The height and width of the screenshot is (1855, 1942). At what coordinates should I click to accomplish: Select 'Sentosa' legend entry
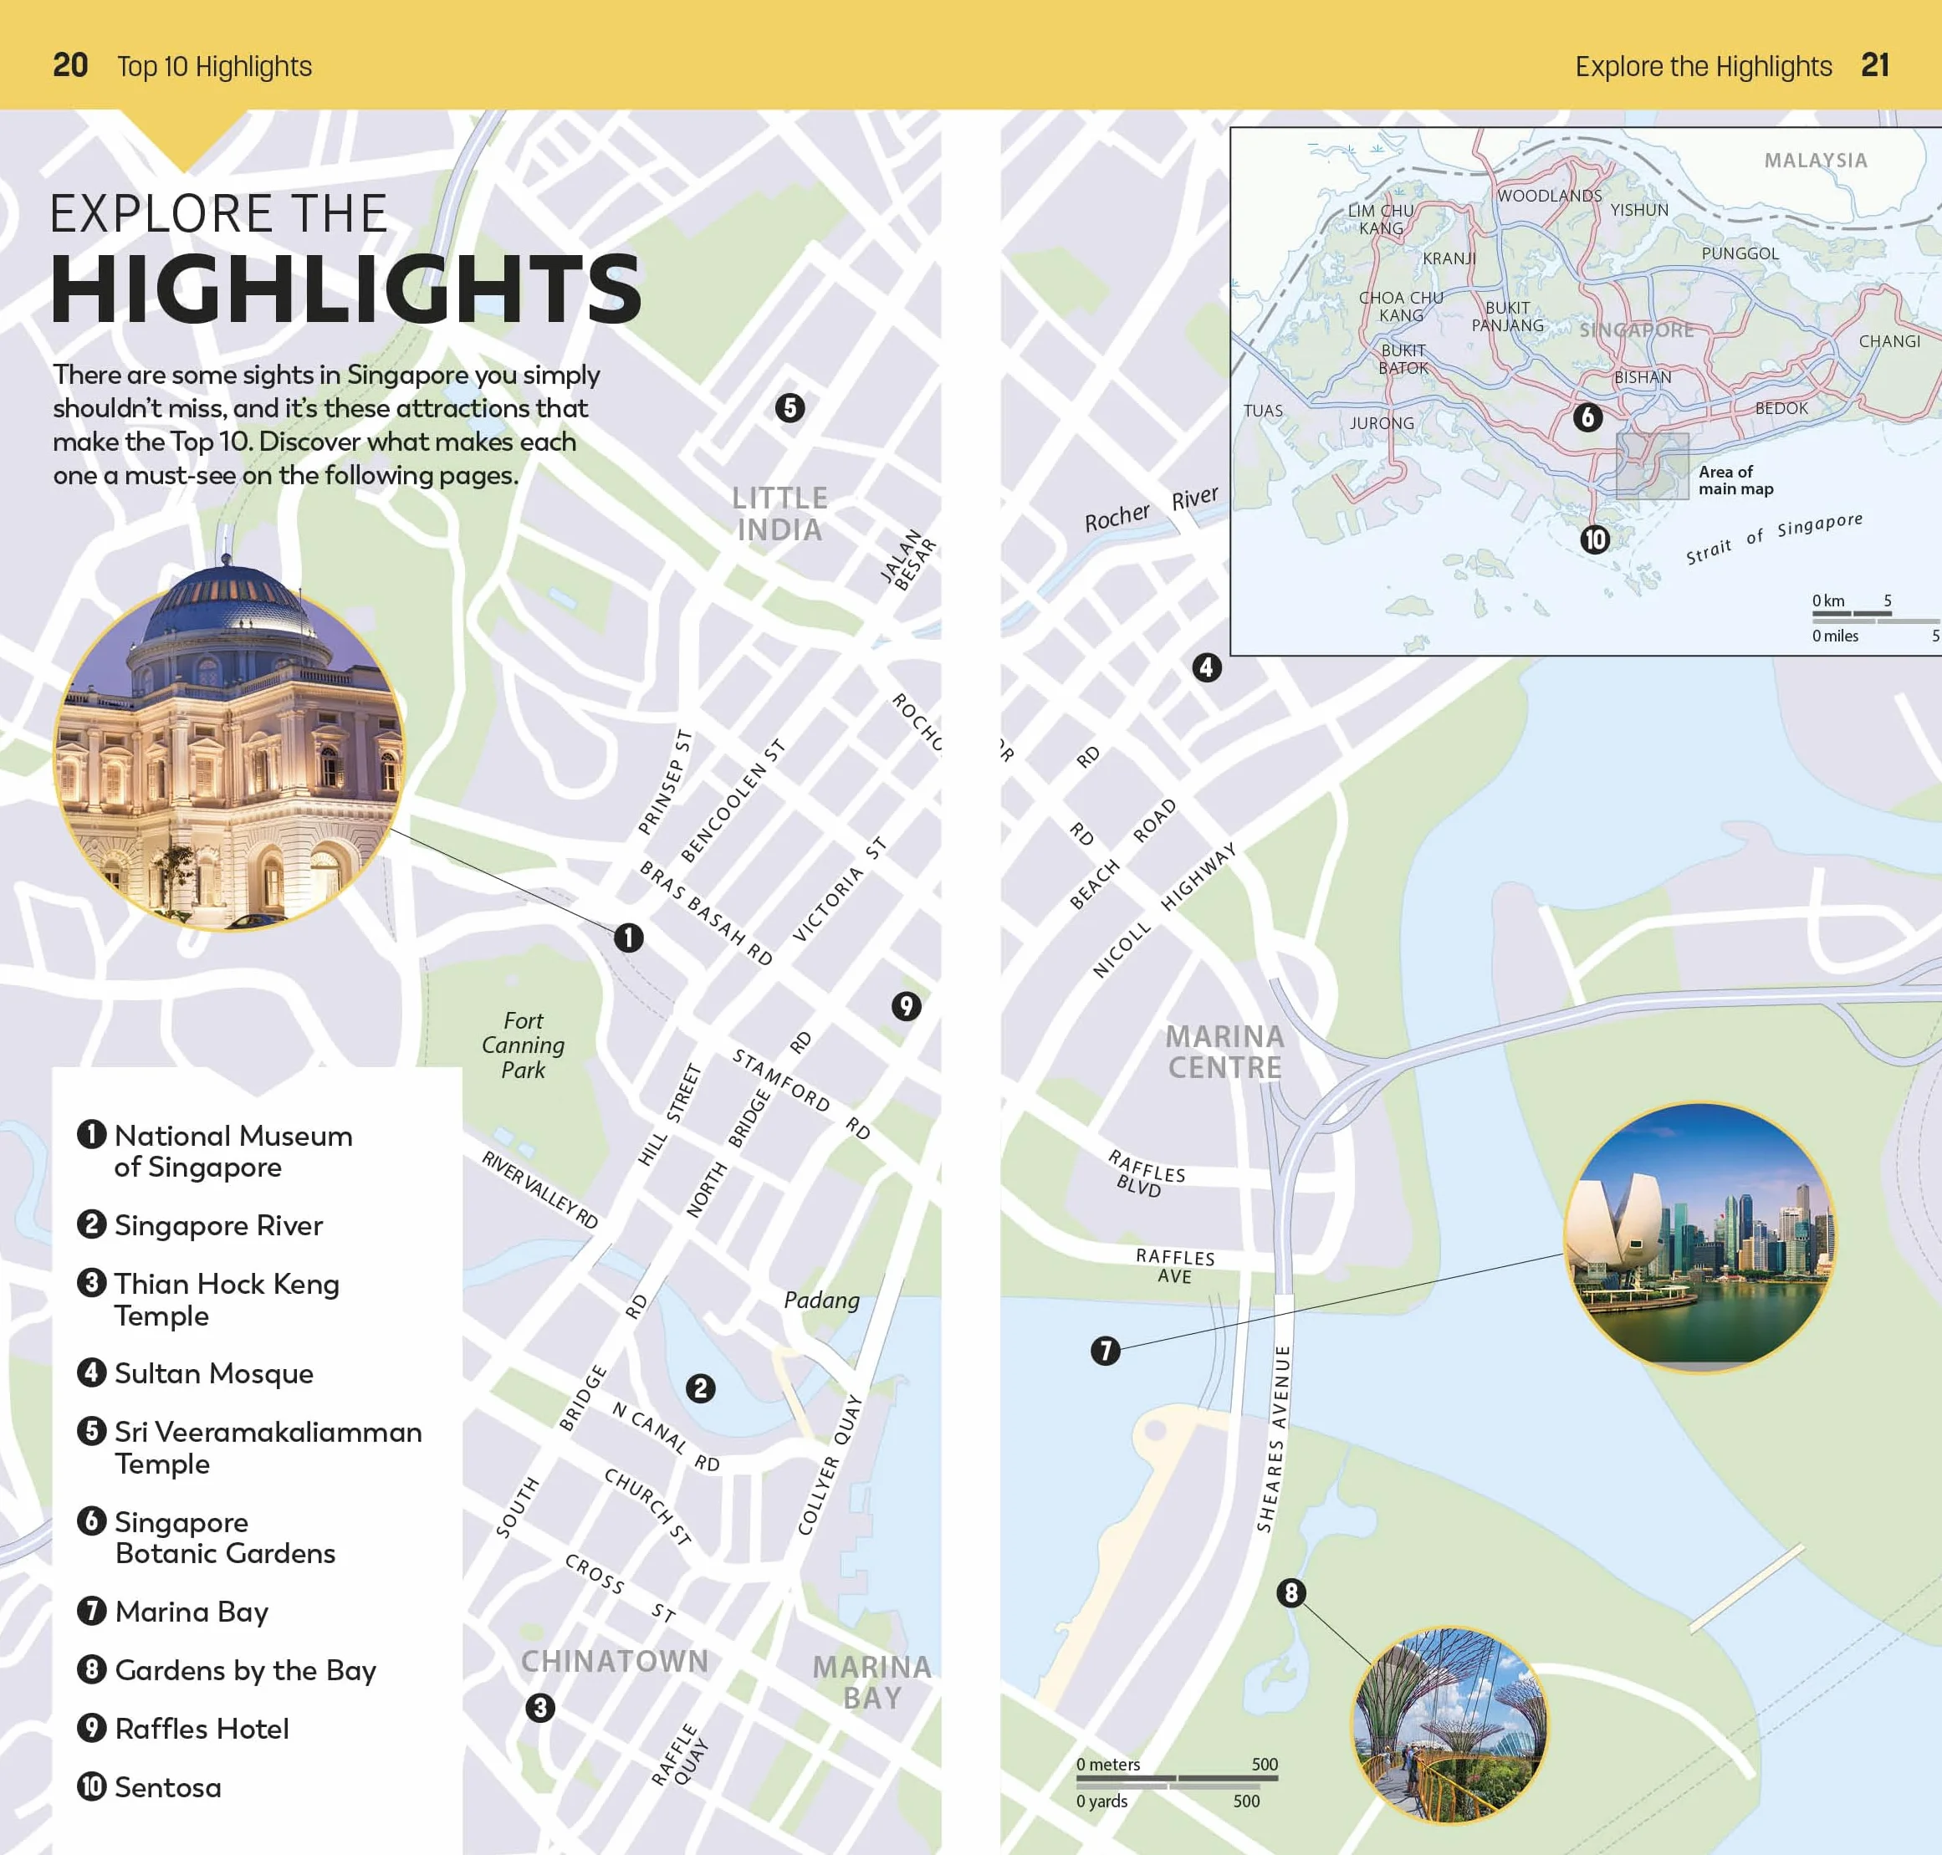tap(168, 1786)
